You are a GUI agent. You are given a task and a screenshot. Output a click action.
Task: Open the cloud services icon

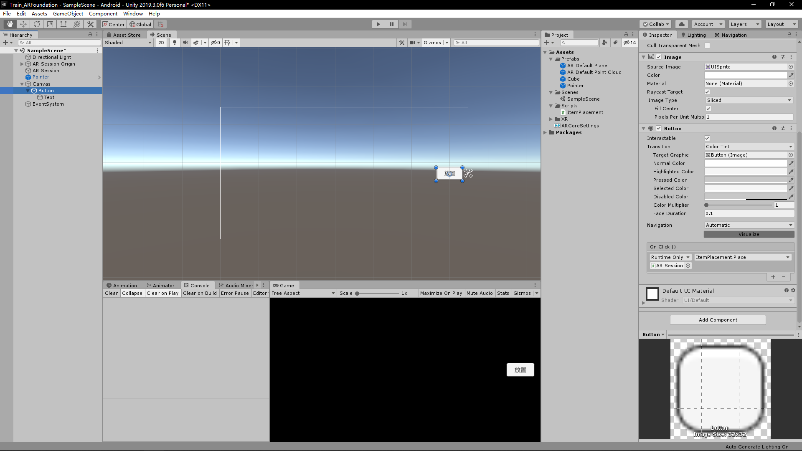pos(682,24)
